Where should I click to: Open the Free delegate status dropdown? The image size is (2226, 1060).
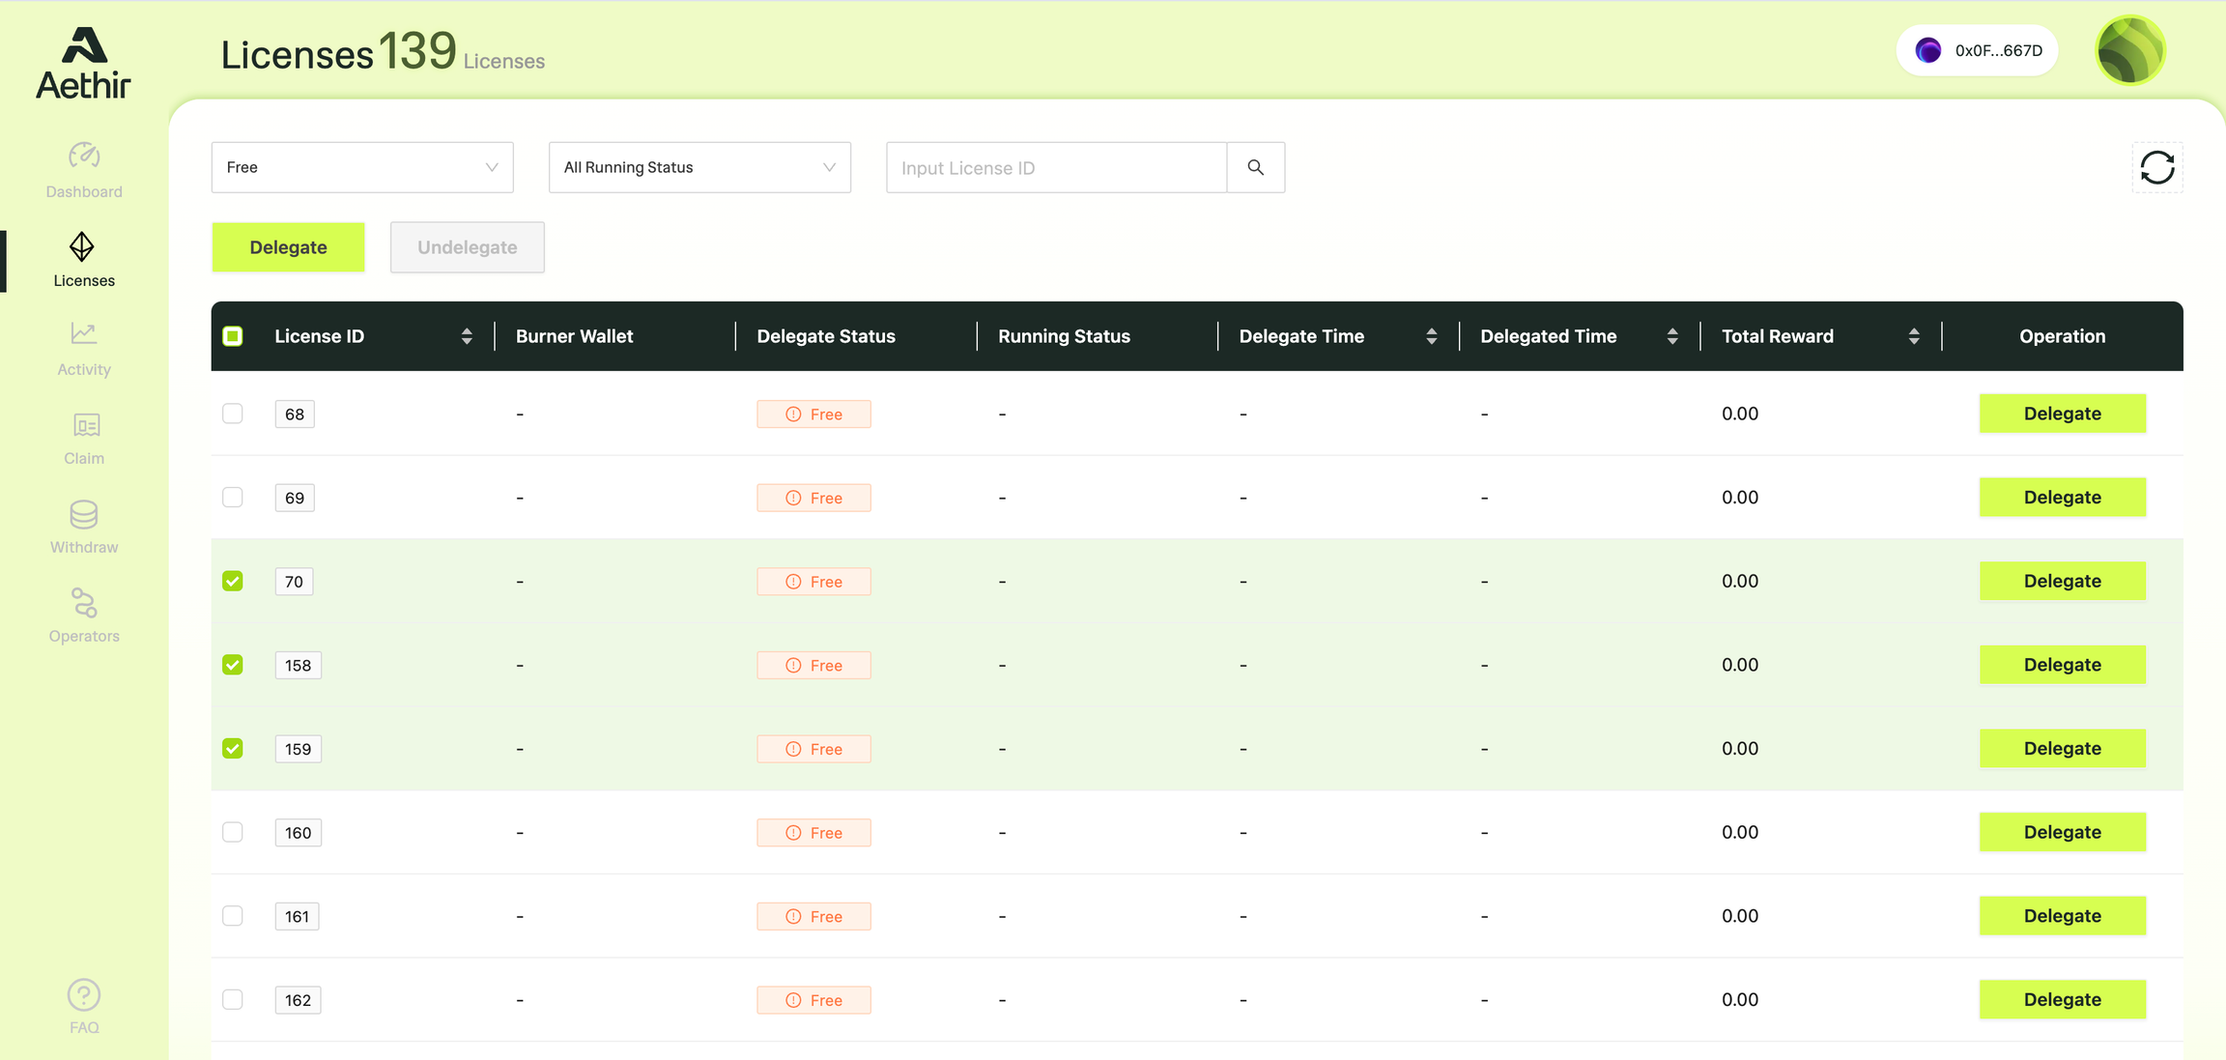point(362,168)
